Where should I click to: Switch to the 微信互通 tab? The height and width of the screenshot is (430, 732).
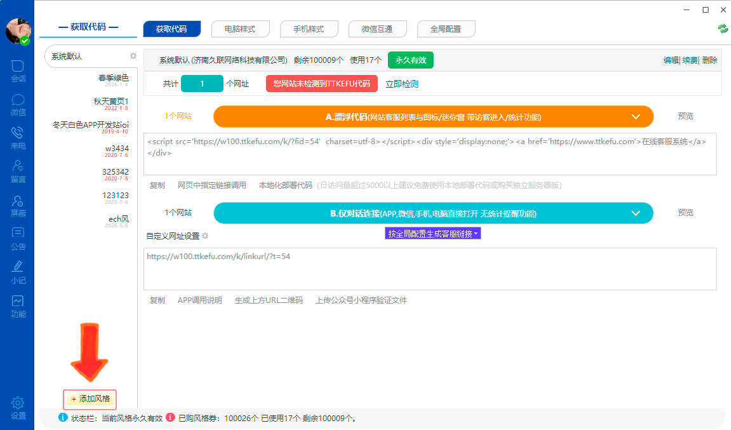(377, 29)
